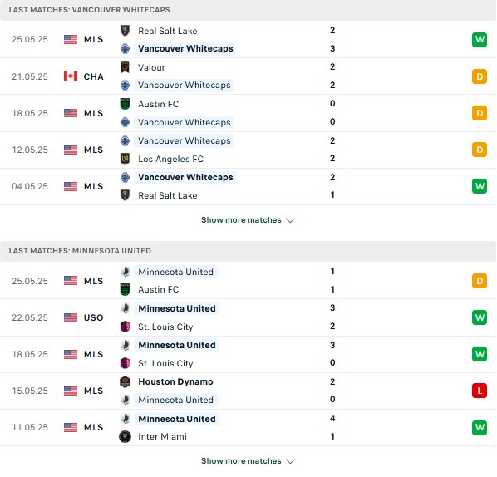Click the Houston Dynamo crest icon
Image resolution: width=497 pixels, height=477 pixels.
click(125, 381)
